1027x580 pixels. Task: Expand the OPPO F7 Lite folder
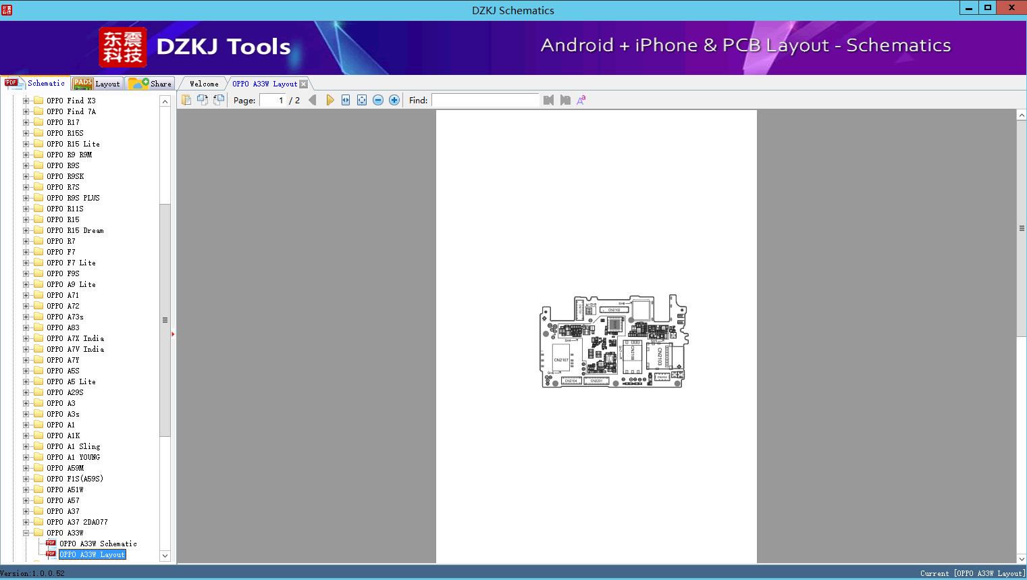(26, 263)
